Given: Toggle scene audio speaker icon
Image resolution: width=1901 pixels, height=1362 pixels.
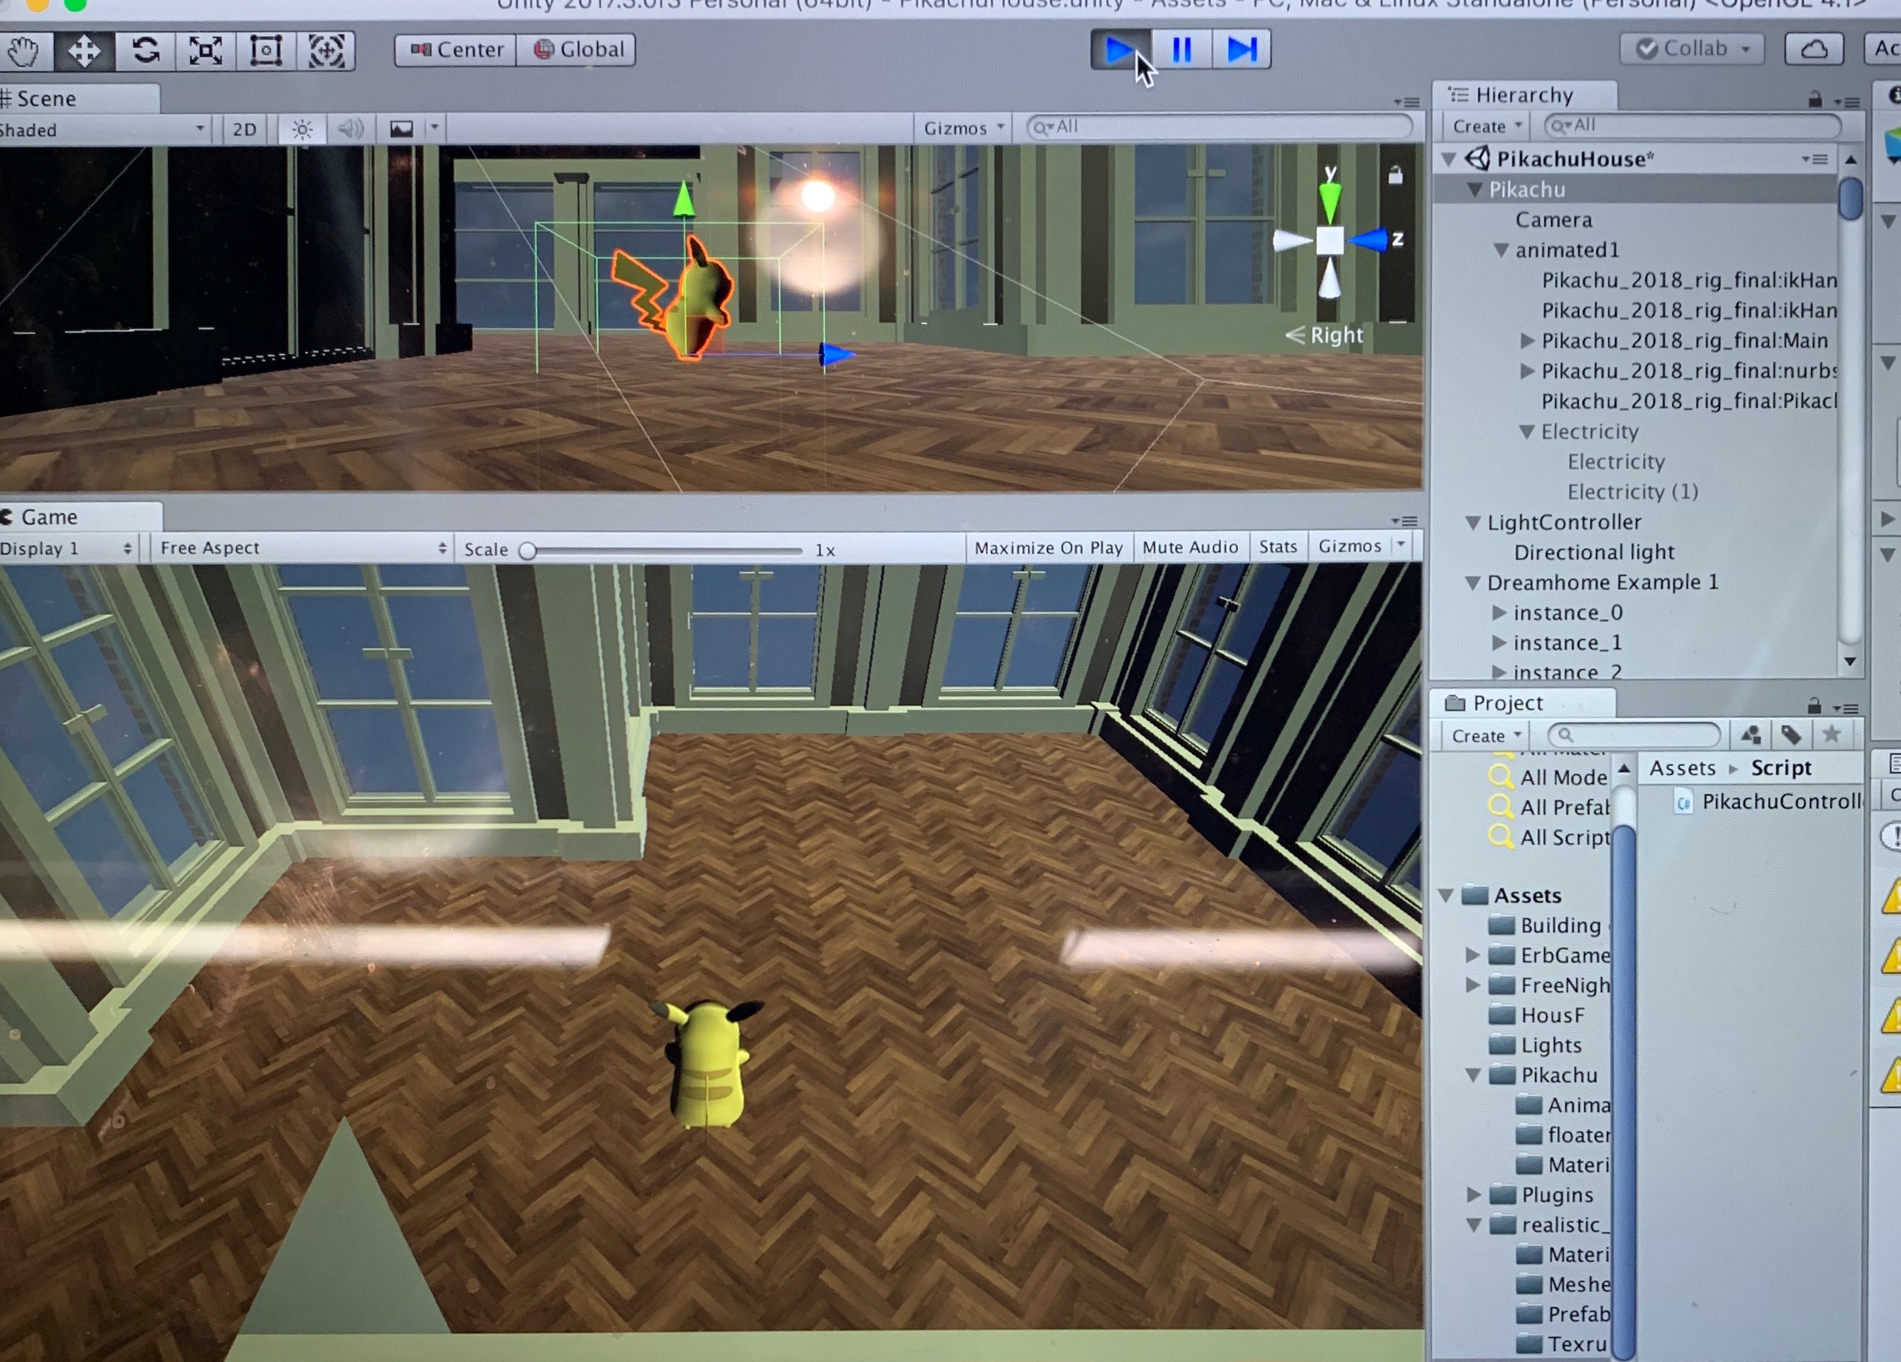Looking at the screenshot, I should click(x=351, y=129).
